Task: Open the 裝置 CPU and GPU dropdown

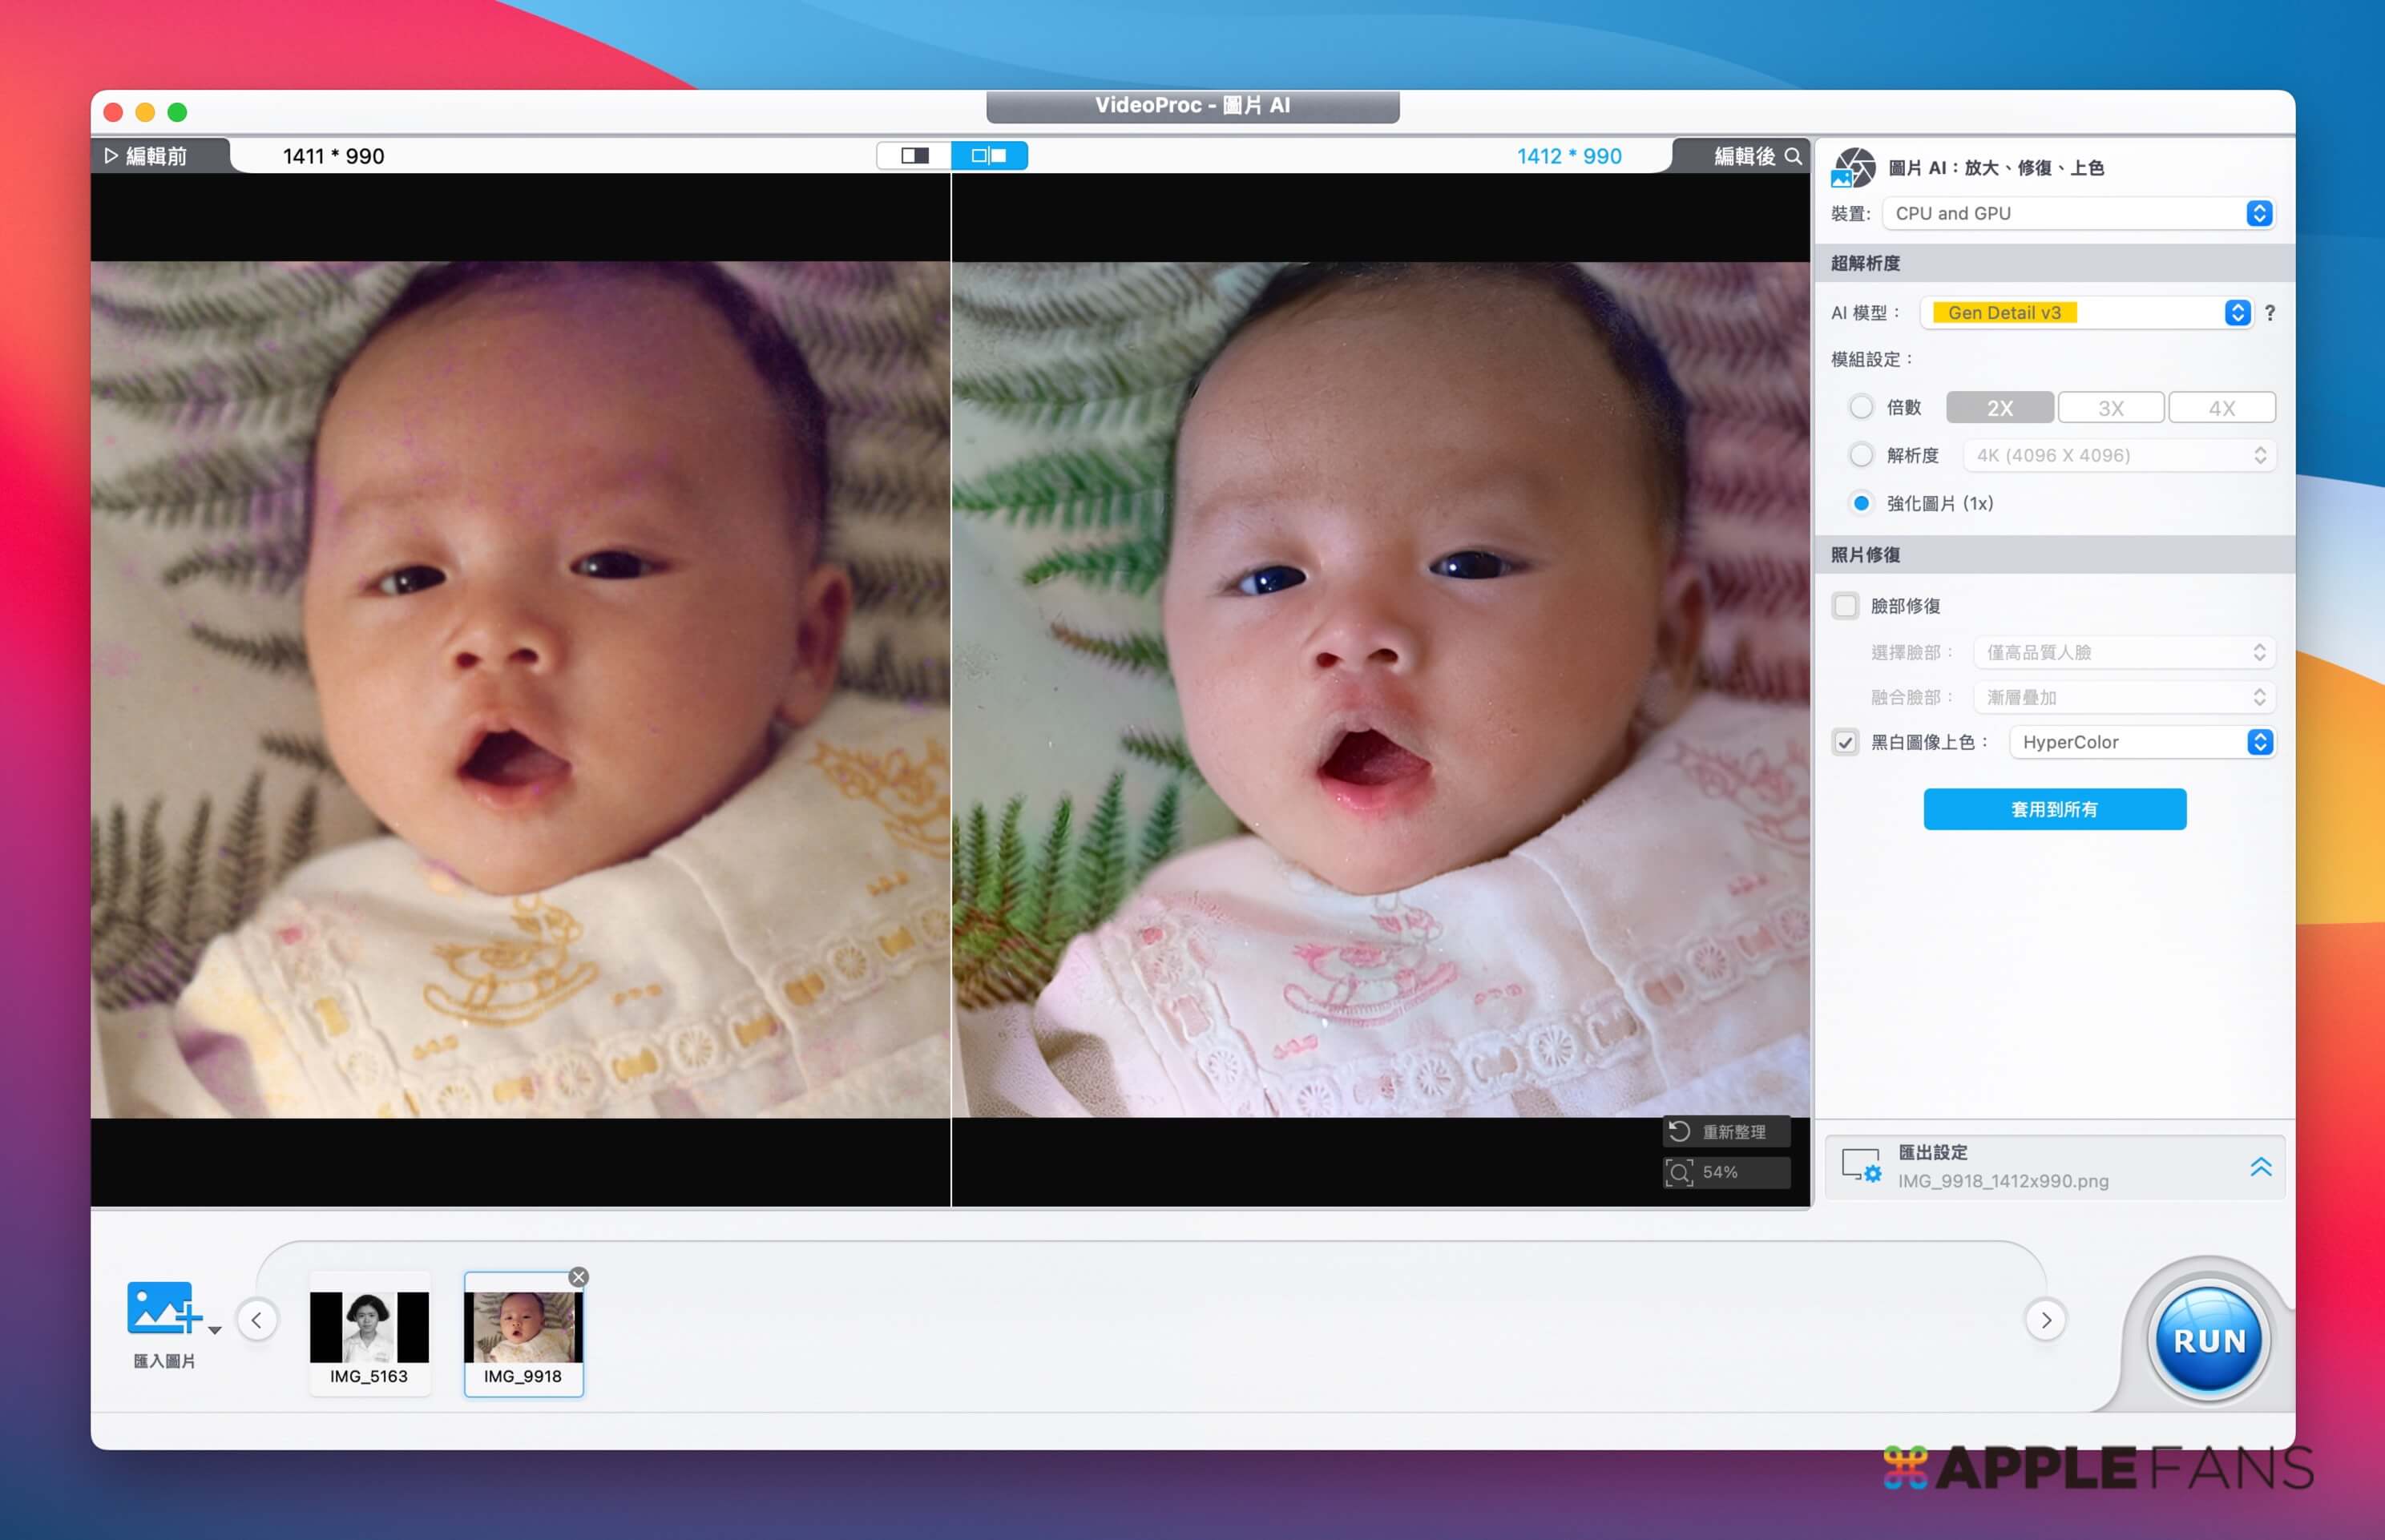Action: click(x=2078, y=213)
